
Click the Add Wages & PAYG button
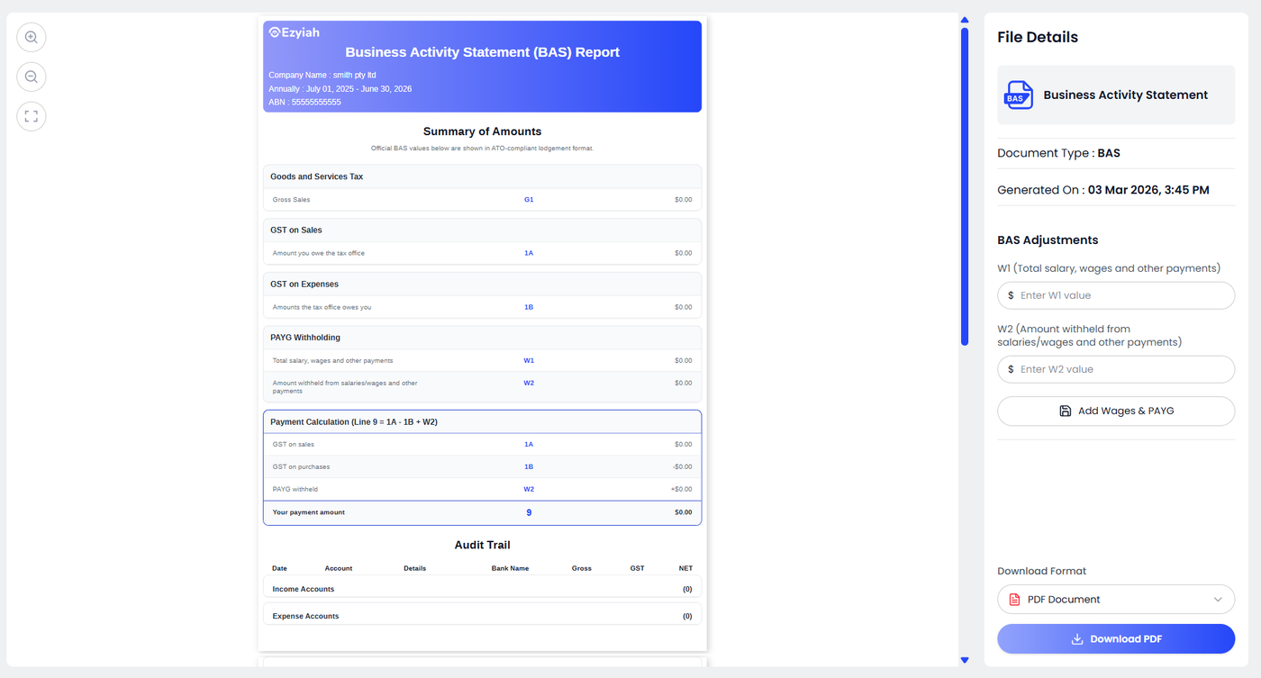(x=1116, y=411)
